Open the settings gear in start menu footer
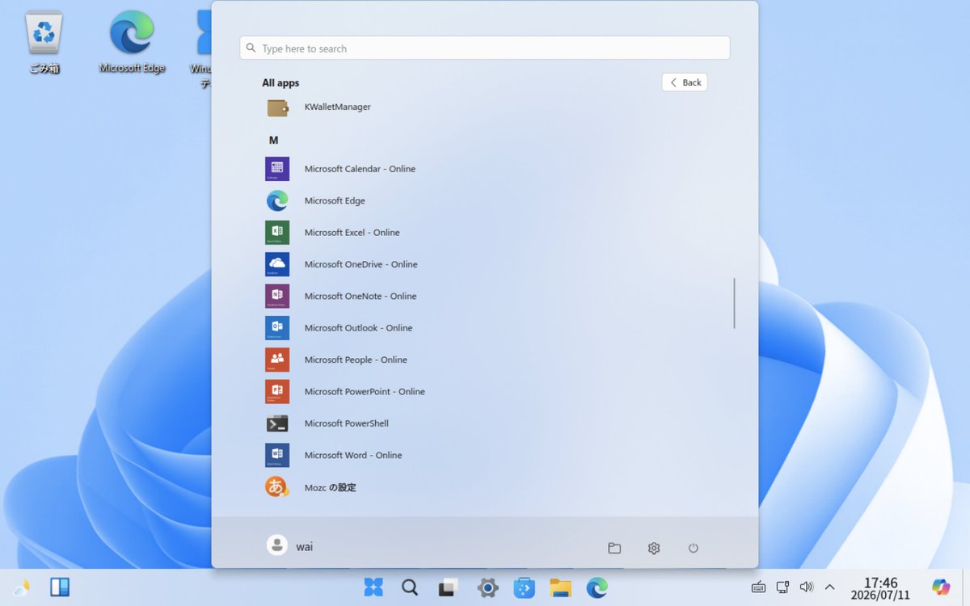Image resolution: width=970 pixels, height=606 pixels. tap(654, 548)
